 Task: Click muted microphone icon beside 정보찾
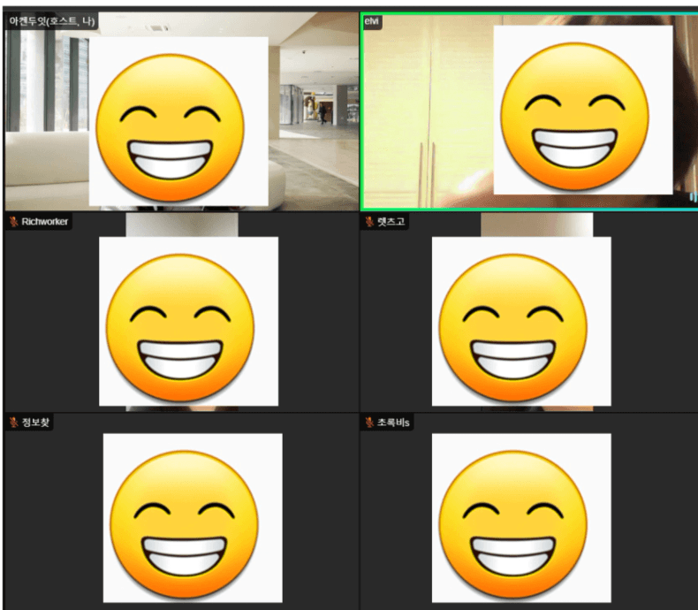14,423
